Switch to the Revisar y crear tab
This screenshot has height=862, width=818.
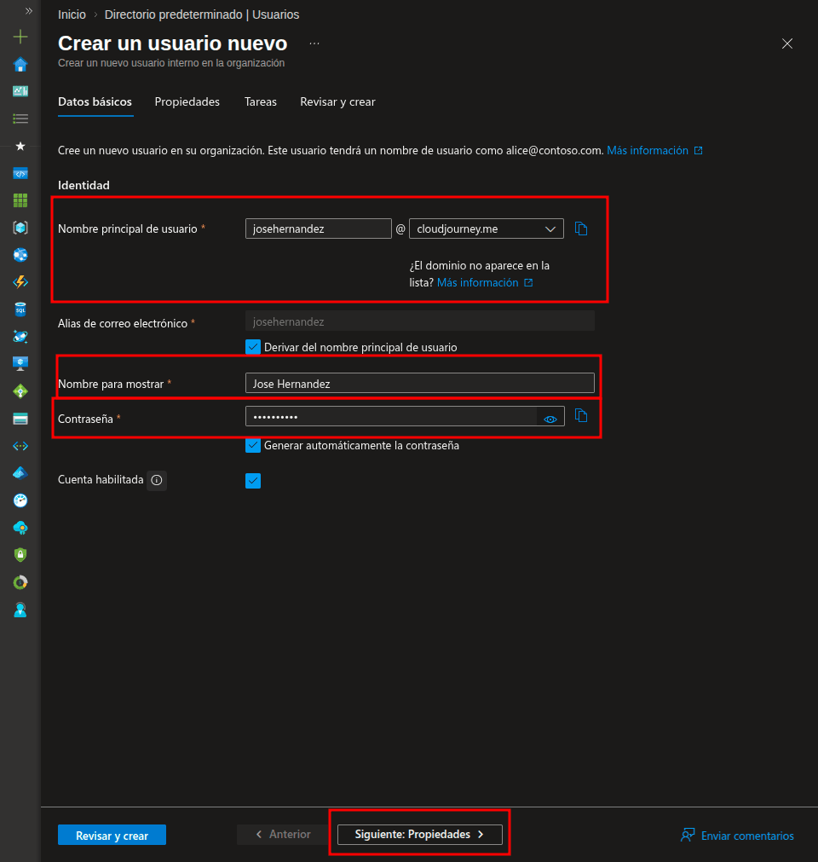pyautogui.click(x=337, y=101)
